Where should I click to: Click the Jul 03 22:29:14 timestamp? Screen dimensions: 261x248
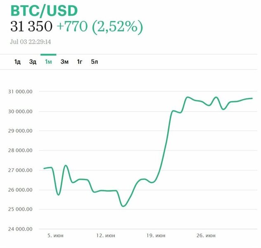click(33, 42)
